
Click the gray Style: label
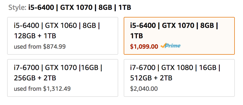[17, 7]
